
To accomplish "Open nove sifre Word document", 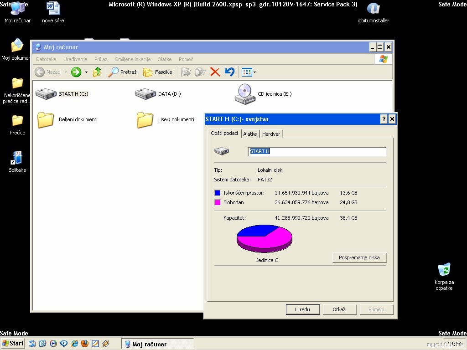I will (53, 12).
